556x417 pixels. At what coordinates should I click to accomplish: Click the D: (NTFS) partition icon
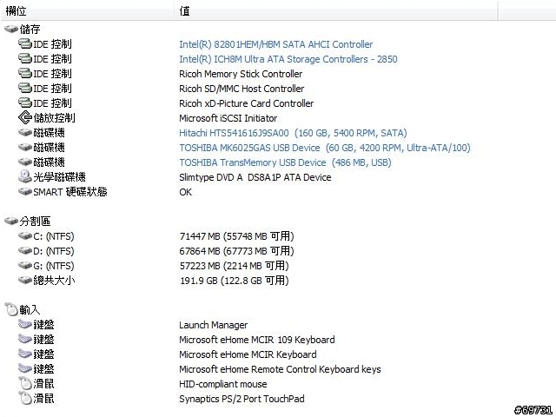tap(25, 251)
